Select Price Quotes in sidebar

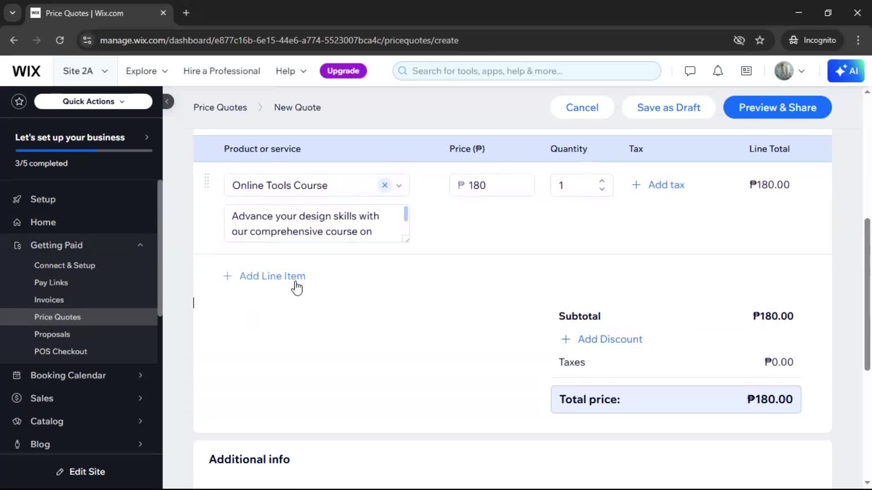point(57,317)
